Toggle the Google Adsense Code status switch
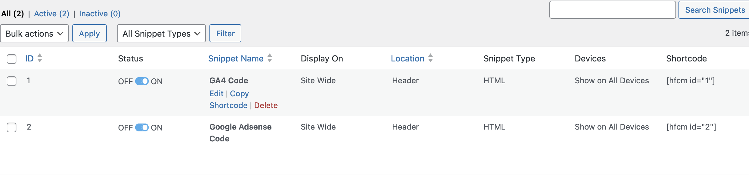 tap(142, 127)
